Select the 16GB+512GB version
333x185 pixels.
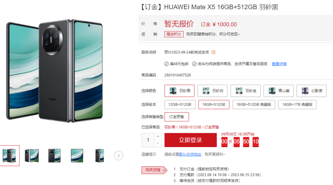click(x=214, y=105)
